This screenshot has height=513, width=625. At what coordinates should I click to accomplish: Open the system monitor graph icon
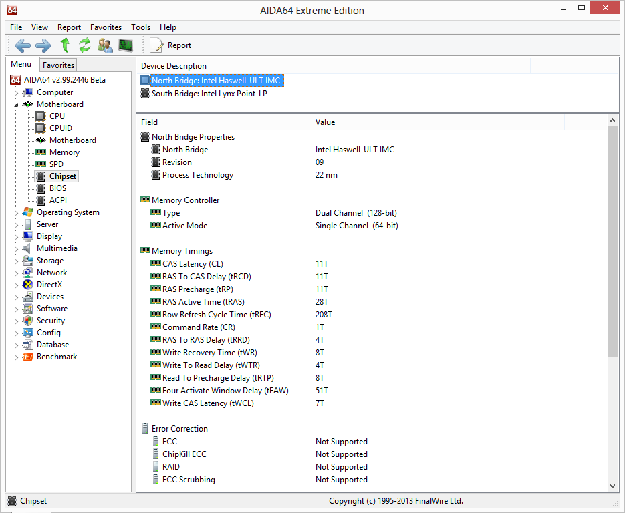(x=126, y=45)
